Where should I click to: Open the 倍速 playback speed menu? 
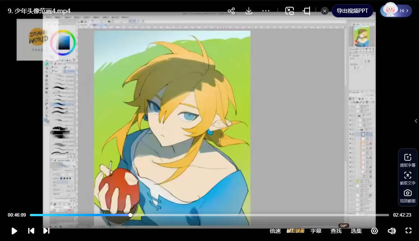point(275,231)
